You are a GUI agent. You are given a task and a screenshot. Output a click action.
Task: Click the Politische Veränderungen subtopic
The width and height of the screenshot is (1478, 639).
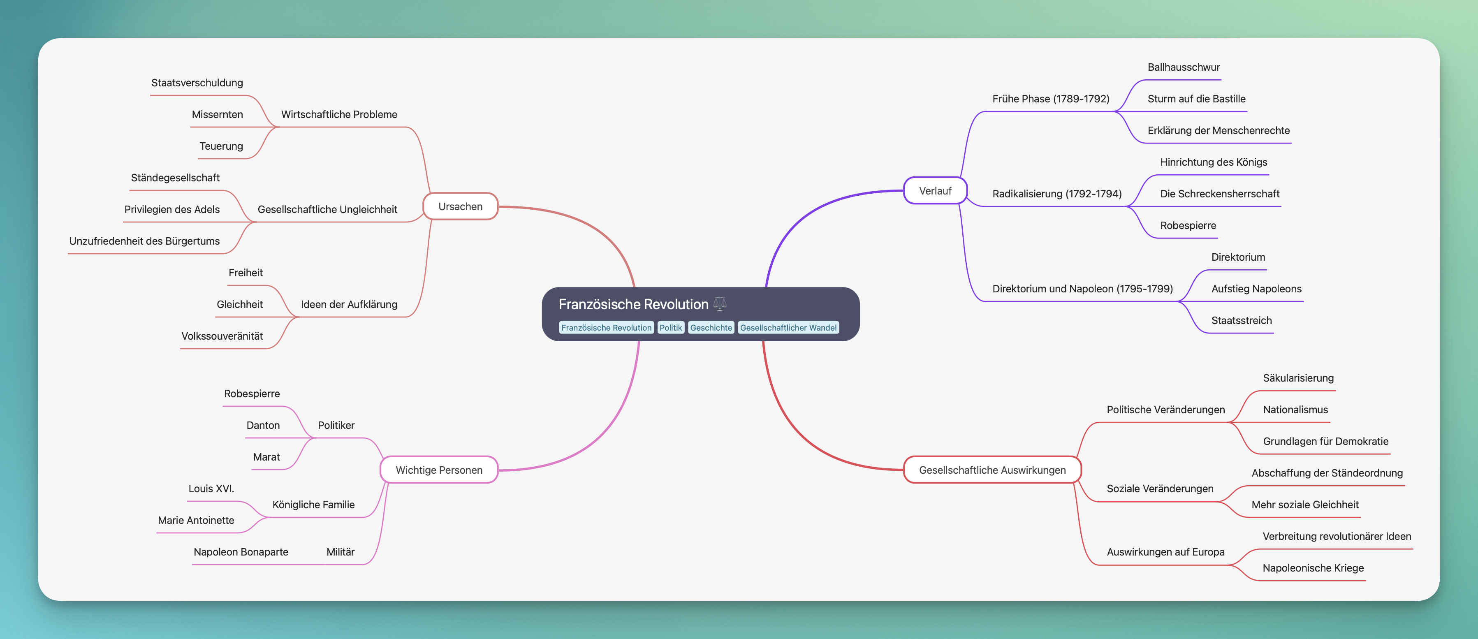point(1165,410)
